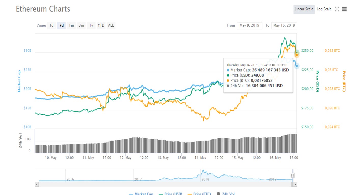Toggle 24h Vol series in legend

[x=225, y=194]
